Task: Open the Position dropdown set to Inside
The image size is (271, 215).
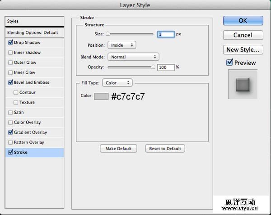Action: click(x=121, y=45)
